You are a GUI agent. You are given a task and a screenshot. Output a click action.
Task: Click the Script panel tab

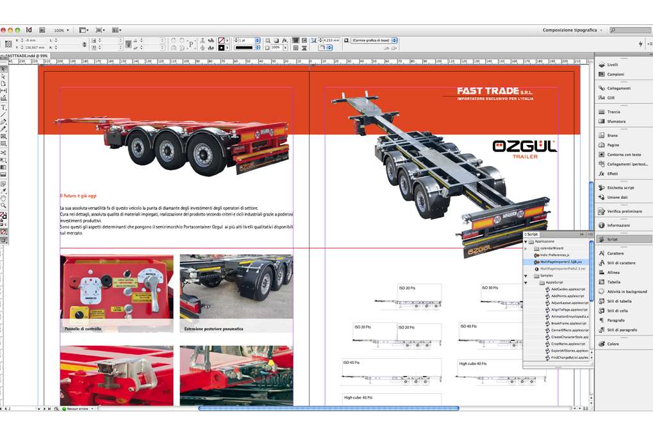coord(532,235)
